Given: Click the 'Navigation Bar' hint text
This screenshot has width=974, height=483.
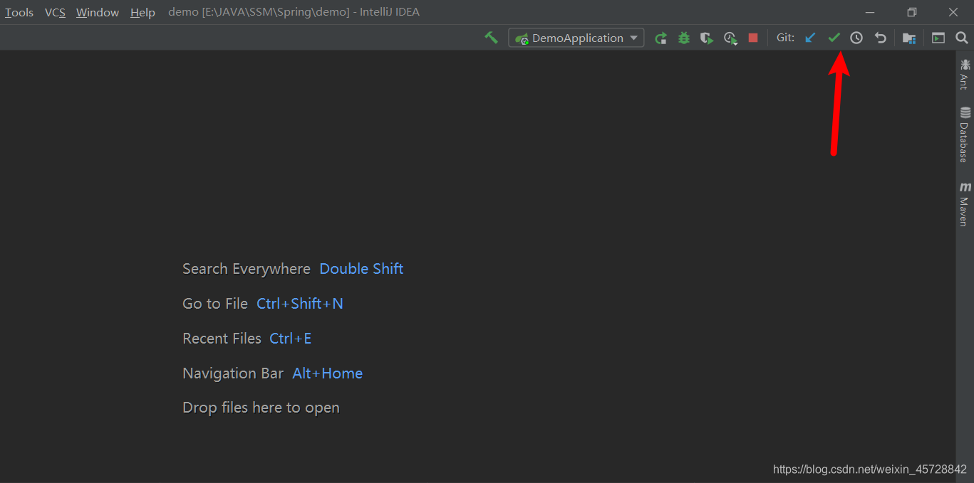Looking at the screenshot, I should pyautogui.click(x=233, y=373).
